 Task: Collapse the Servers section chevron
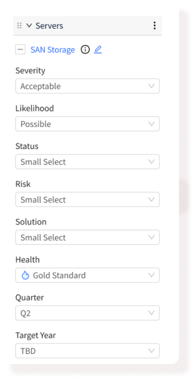point(29,25)
